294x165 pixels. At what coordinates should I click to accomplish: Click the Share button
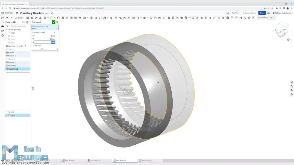click(262, 13)
